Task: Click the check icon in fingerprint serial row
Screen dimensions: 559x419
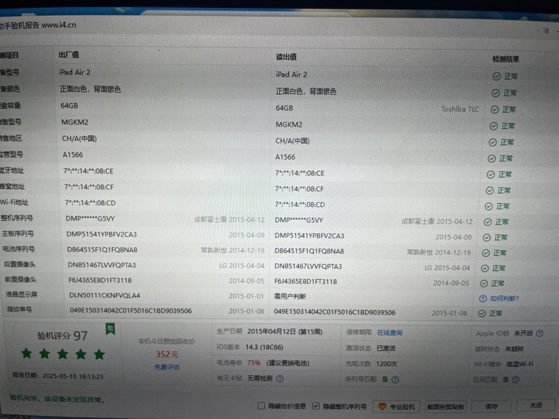Action: [x=482, y=313]
